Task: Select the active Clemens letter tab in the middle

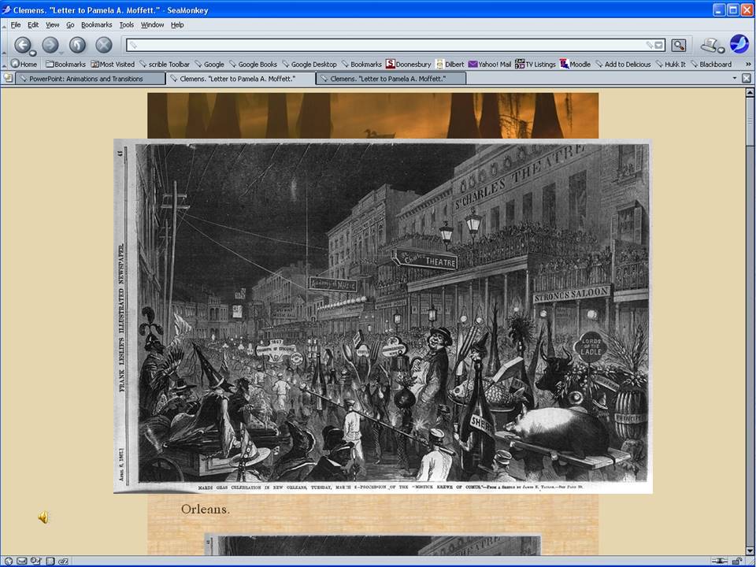Action: [x=241, y=78]
